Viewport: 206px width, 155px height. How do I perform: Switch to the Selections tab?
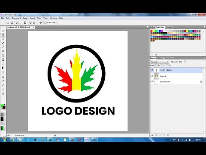click(169, 58)
